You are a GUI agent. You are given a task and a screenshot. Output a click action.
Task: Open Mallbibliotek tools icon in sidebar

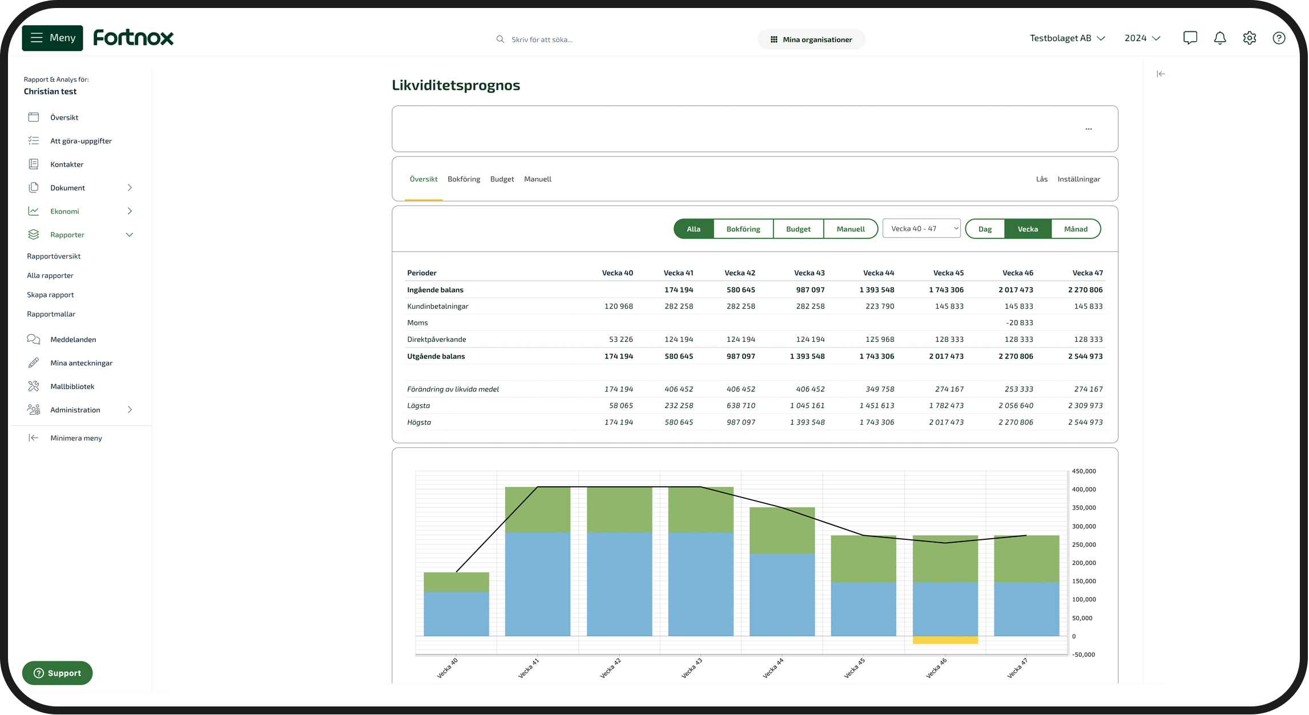coord(34,387)
